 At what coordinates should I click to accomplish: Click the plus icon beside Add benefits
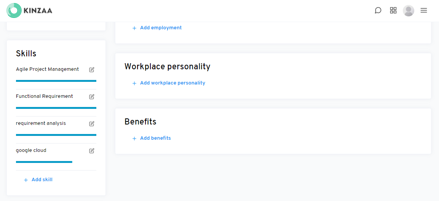(x=134, y=139)
